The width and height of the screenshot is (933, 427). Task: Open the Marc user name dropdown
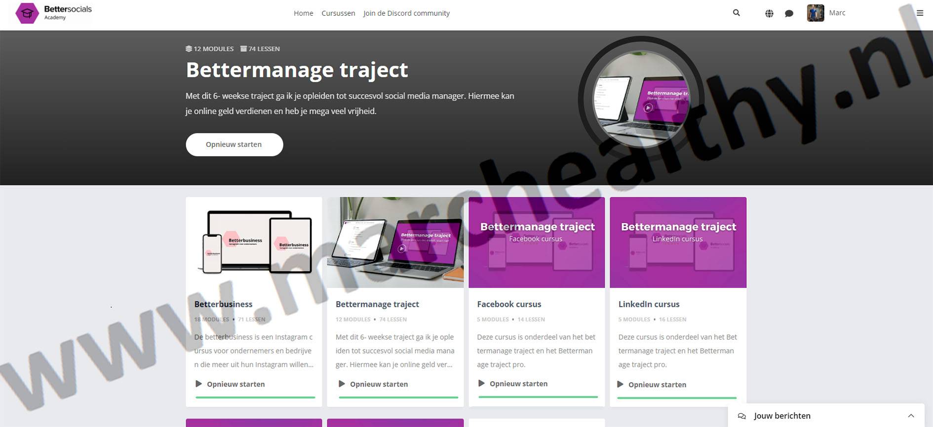click(x=837, y=13)
